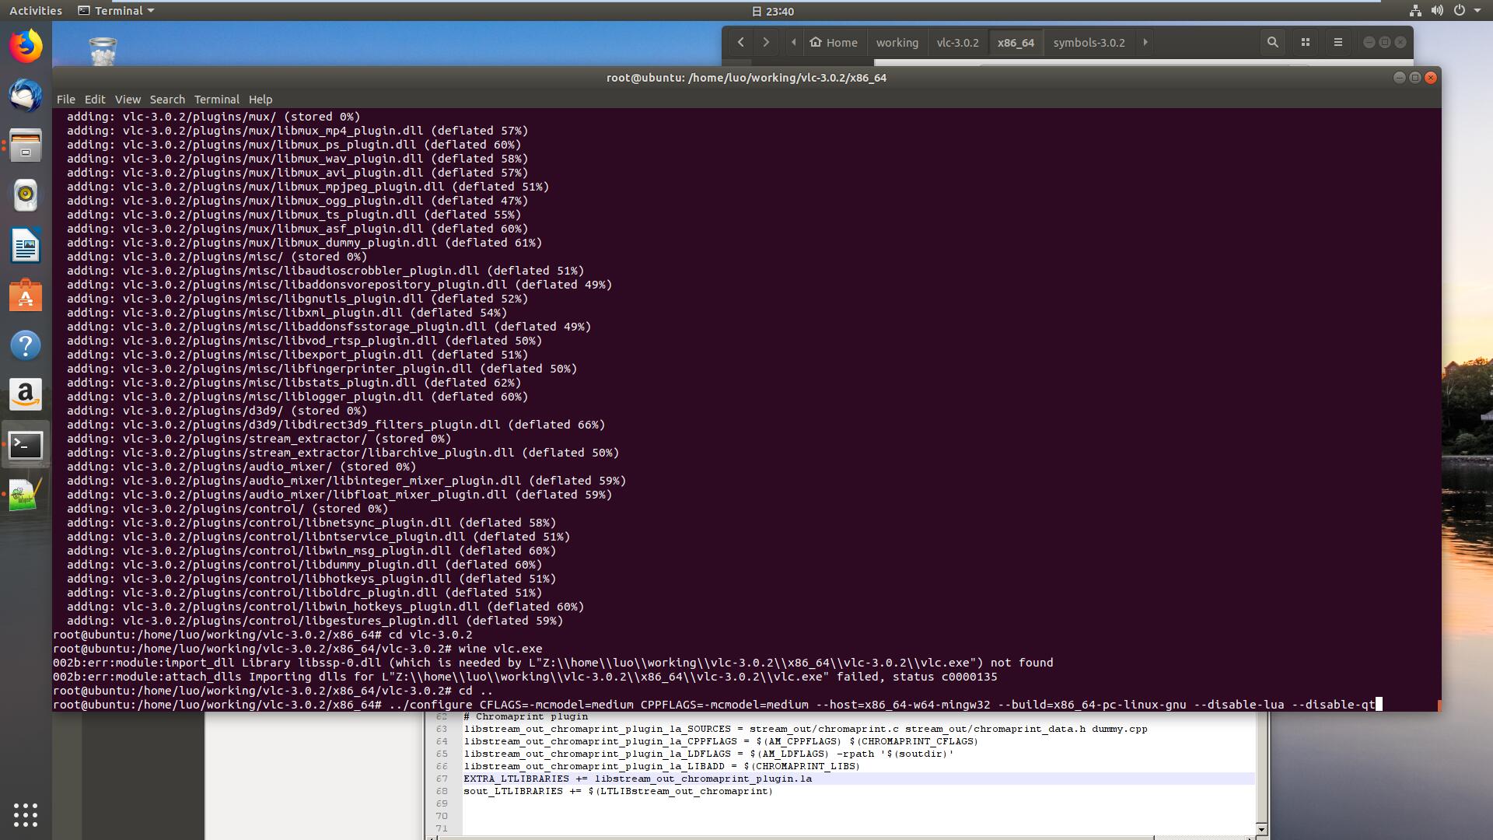Click '# Chromaprint plugin' comment in editor
The width and height of the screenshot is (1493, 840).
pos(526,716)
